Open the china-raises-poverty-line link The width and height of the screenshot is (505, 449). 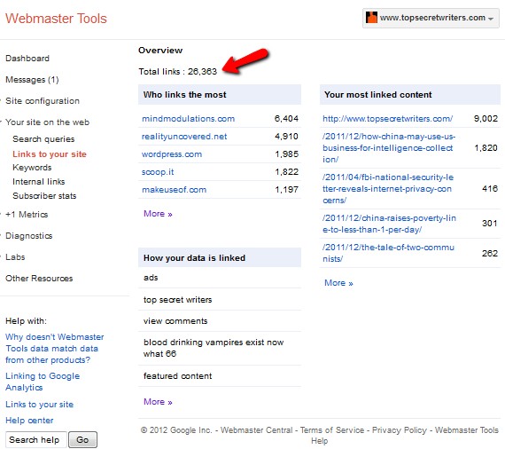389,224
